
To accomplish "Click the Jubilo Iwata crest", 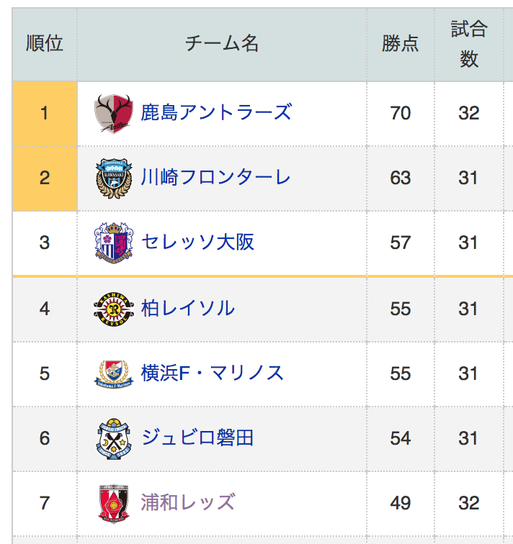I will coord(114,438).
